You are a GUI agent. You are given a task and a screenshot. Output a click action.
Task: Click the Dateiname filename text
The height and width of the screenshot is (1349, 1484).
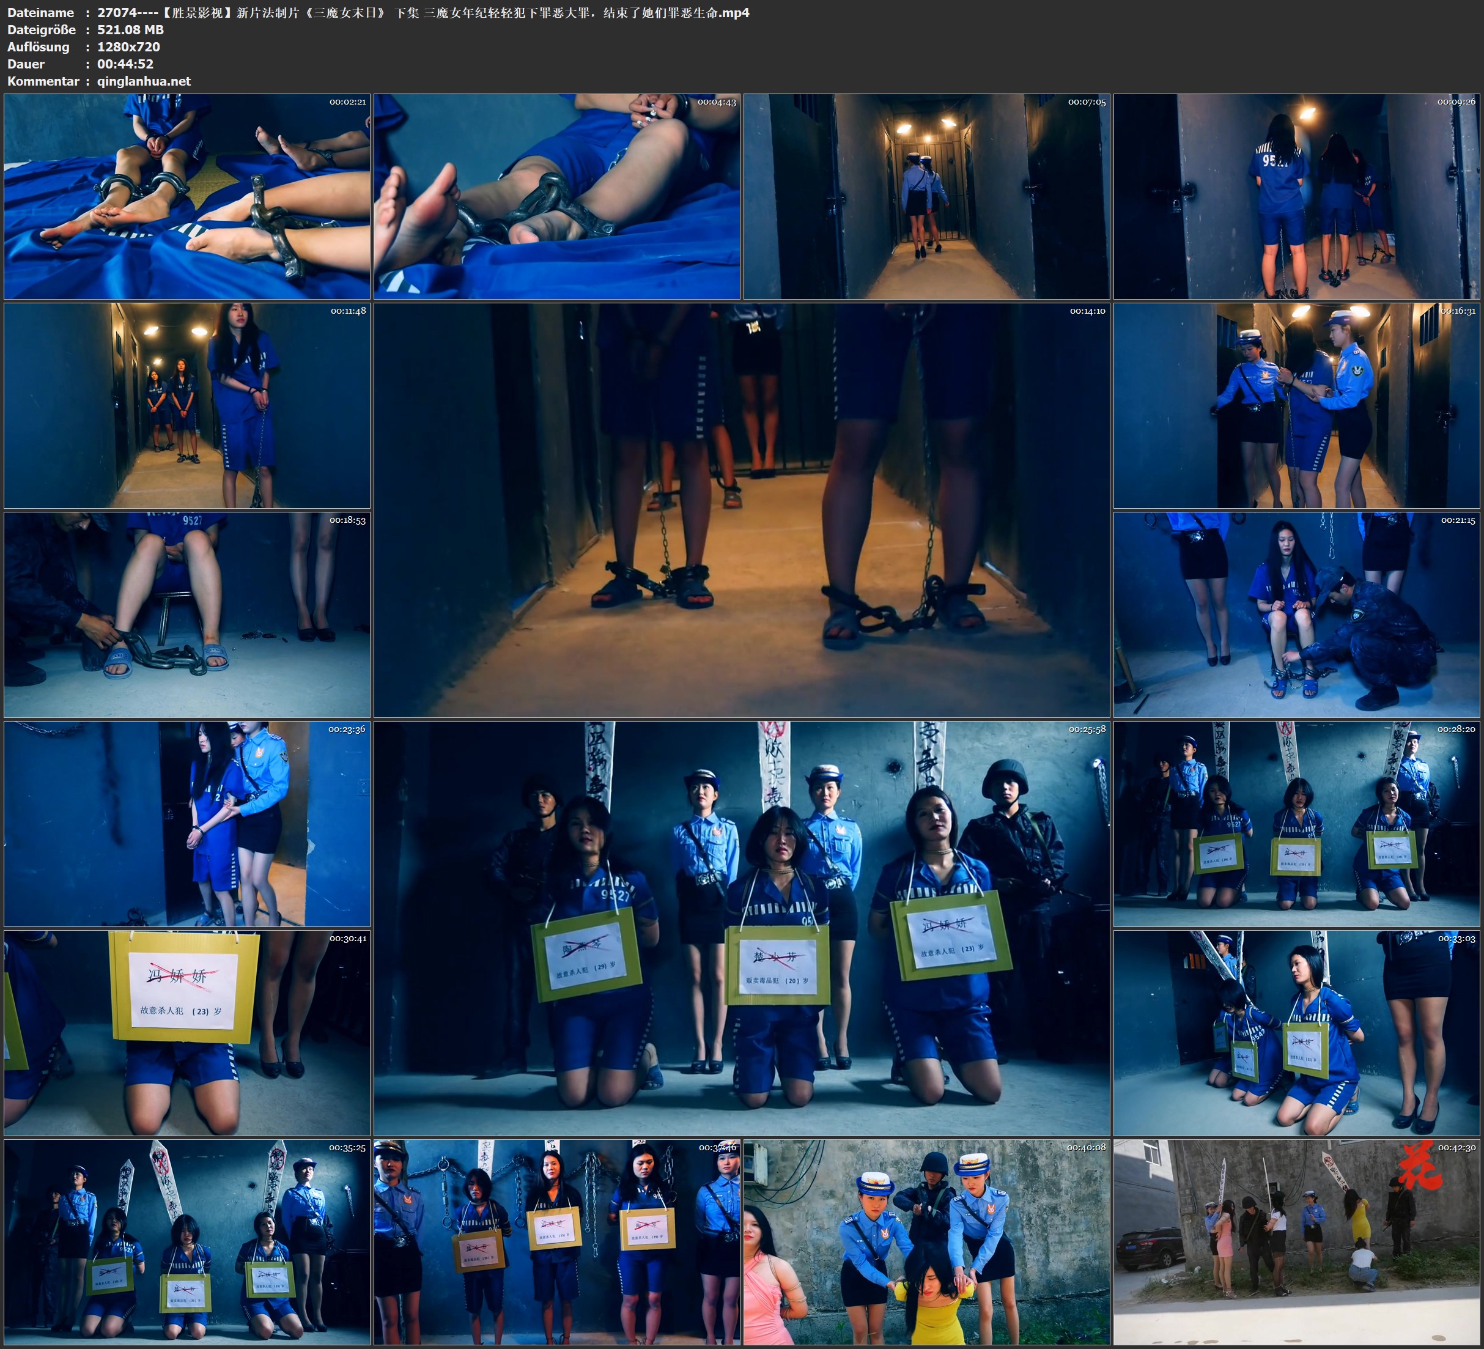(x=423, y=12)
